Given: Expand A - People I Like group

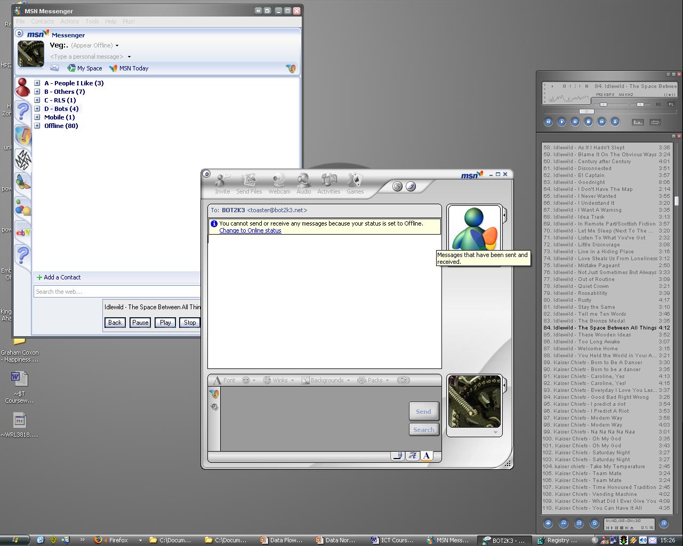Looking at the screenshot, I should pyautogui.click(x=37, y=83).
